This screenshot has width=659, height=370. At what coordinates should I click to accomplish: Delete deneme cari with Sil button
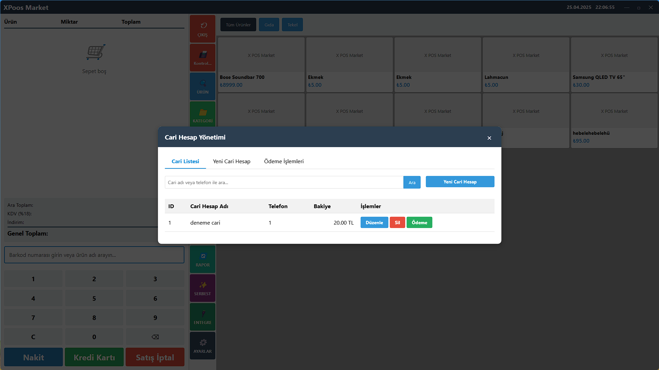pyautogui.click(x=397, y=223)
